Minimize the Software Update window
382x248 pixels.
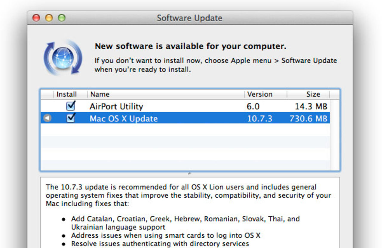tap(48, 18)
